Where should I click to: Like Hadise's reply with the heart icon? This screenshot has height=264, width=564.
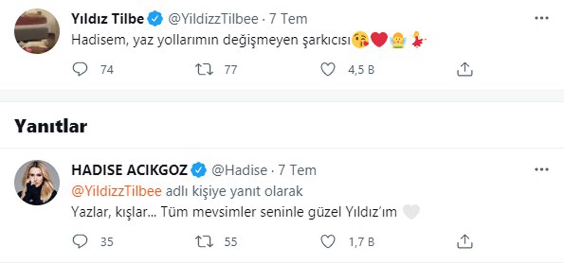pyautogui.click(x=328, y=241)
